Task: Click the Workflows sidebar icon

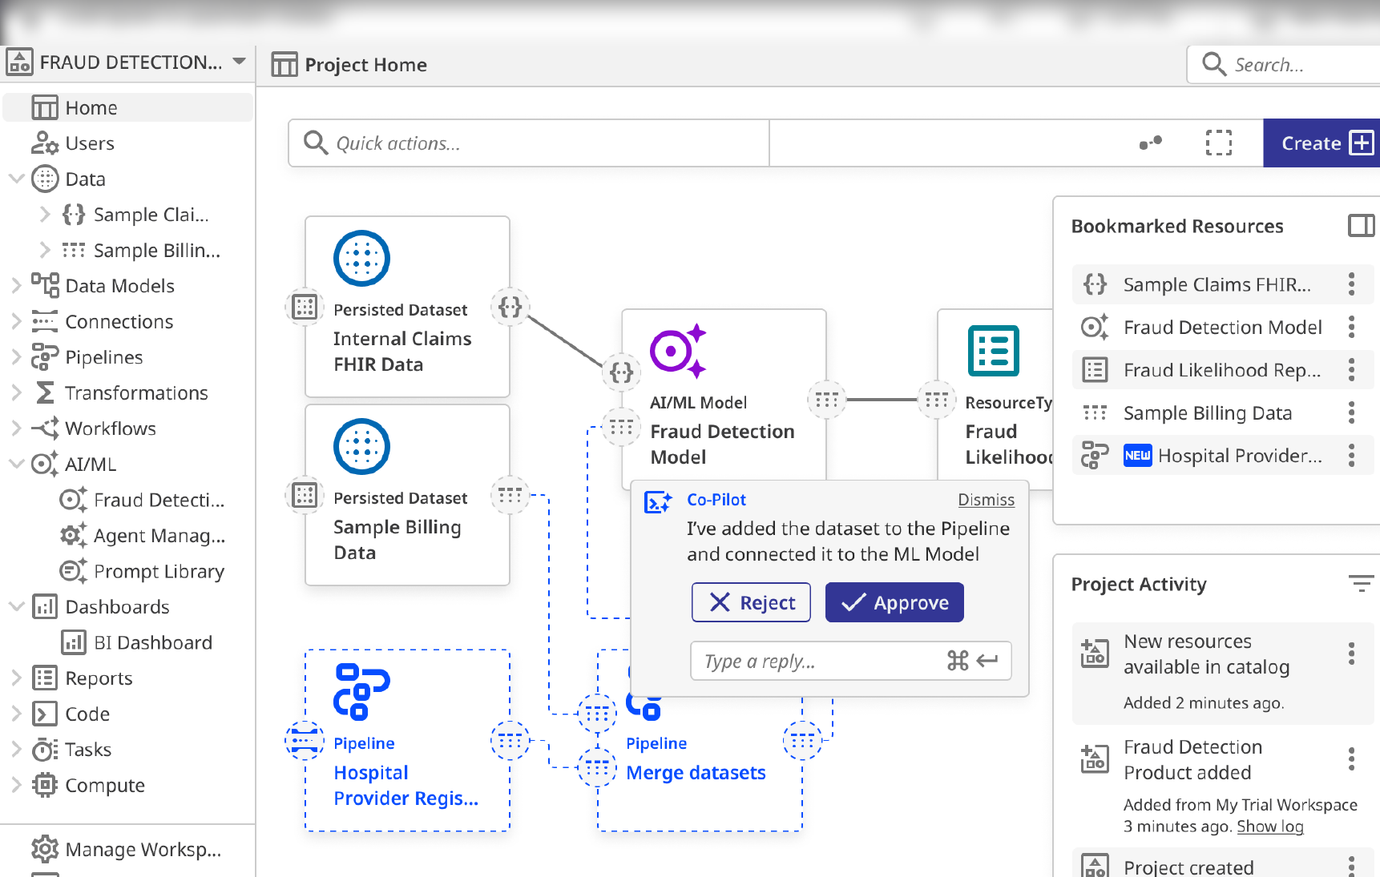Action: point(45,428)
